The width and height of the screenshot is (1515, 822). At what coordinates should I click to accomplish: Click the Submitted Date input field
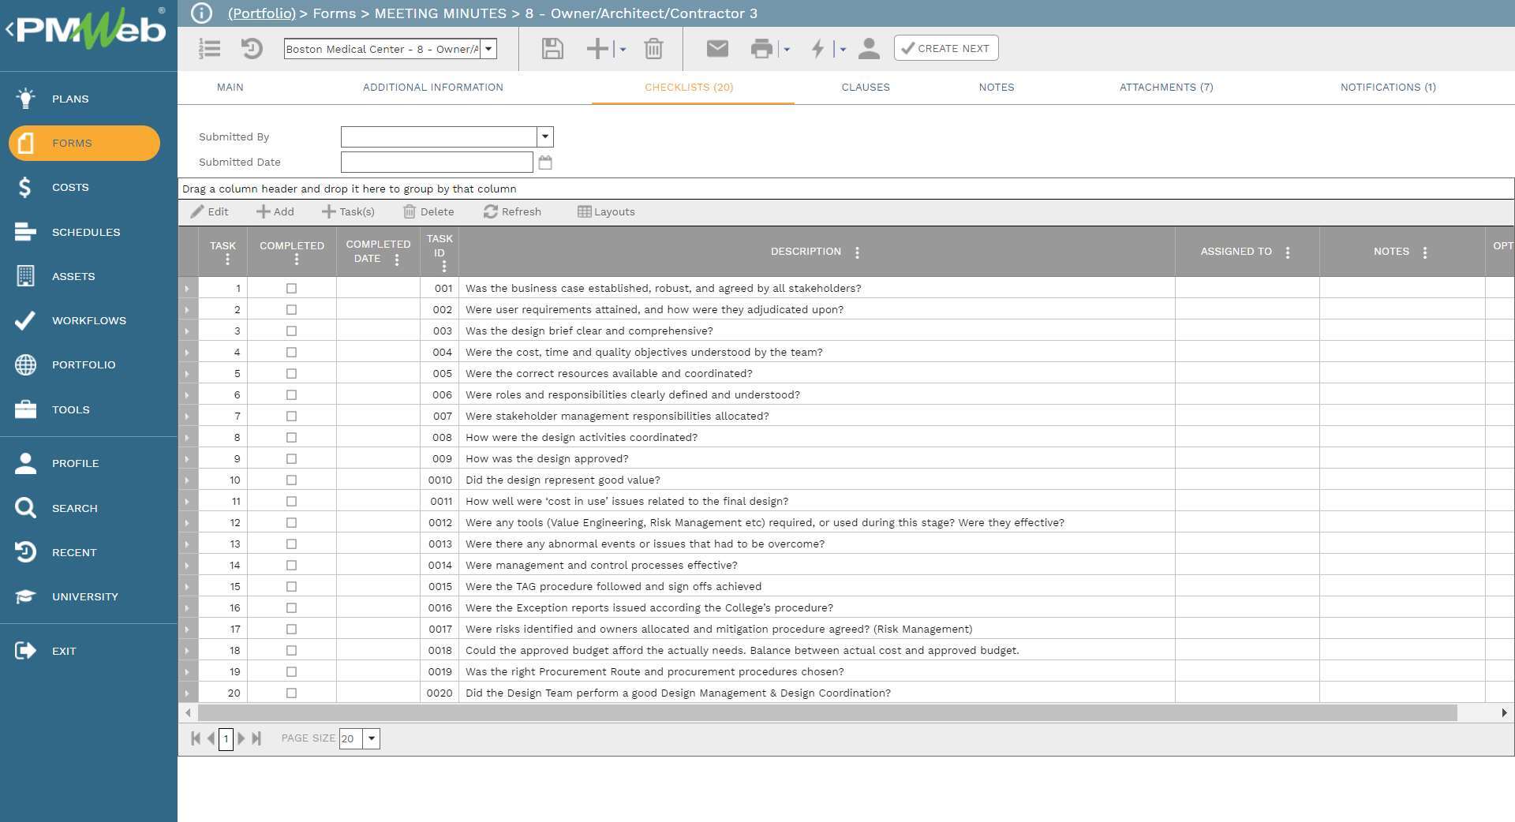[x=437, y=163]
